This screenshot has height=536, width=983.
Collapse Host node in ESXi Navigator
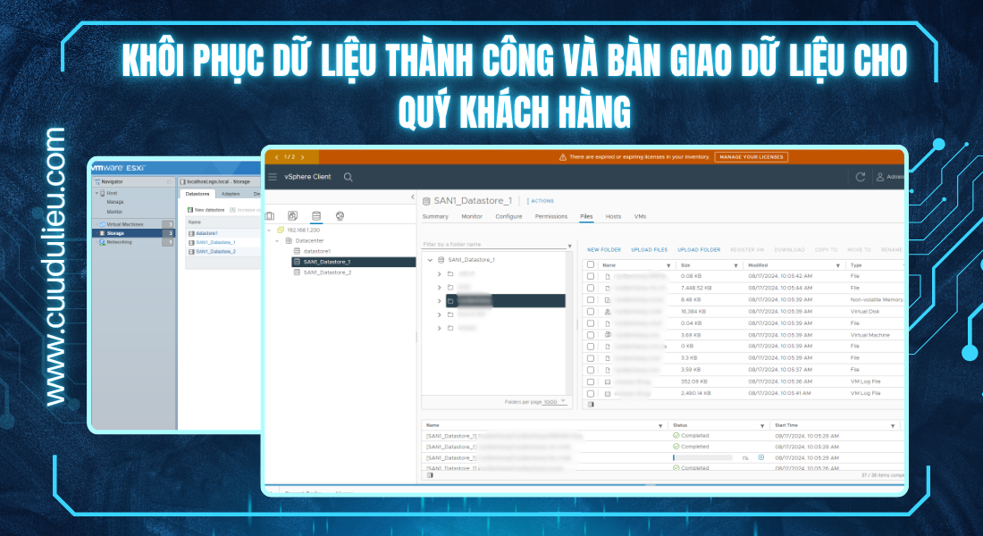point(97,193)
